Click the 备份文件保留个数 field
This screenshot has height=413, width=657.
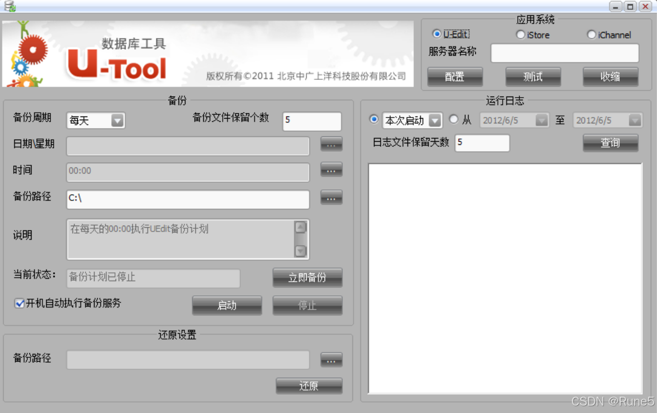[312, 121]
